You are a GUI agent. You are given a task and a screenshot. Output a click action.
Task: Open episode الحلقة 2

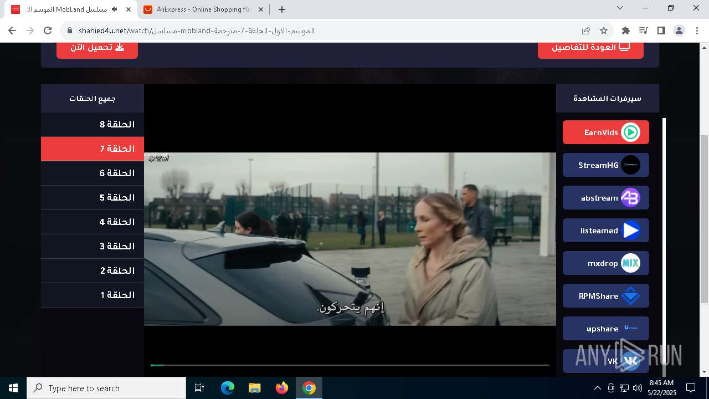coord(93,271)
